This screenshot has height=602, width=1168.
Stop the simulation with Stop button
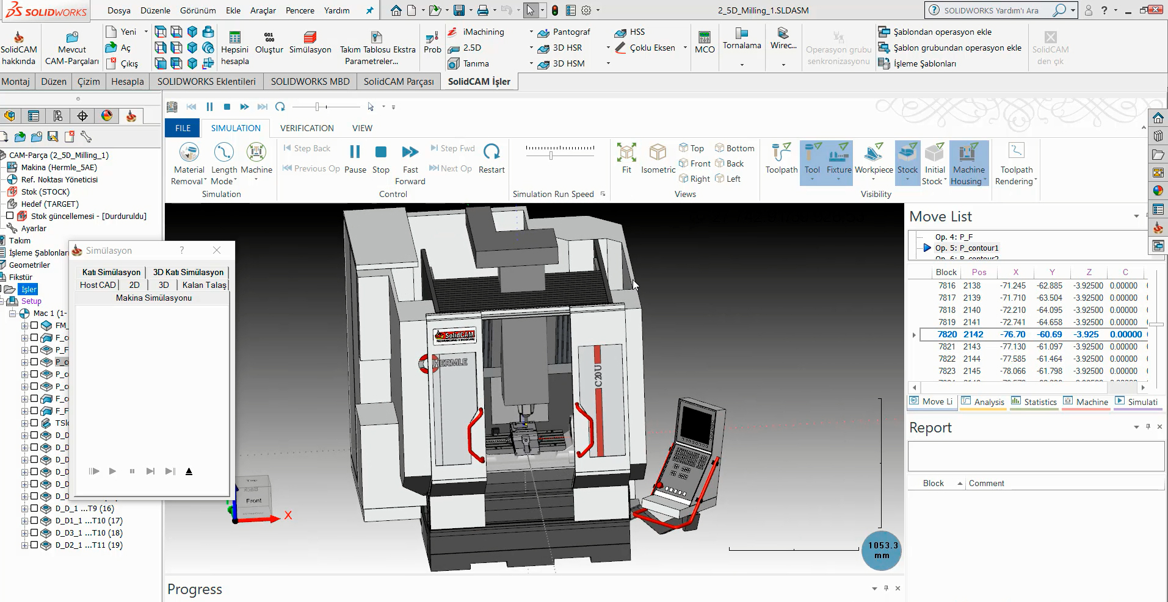(x=380, y=159)
